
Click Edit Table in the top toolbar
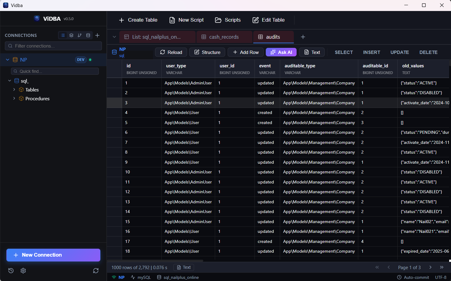(269, 20)
